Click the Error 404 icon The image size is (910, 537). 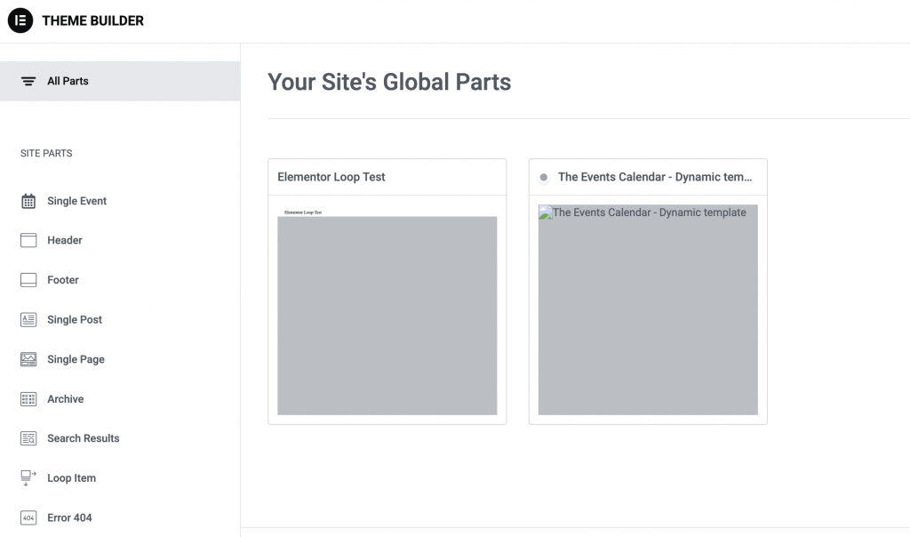(28, 517)
